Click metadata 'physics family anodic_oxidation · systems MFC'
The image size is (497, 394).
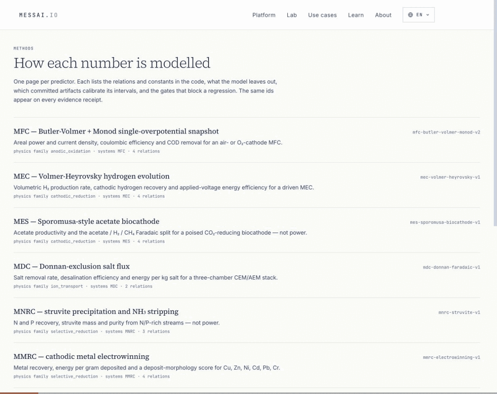[x=69, y=151]
